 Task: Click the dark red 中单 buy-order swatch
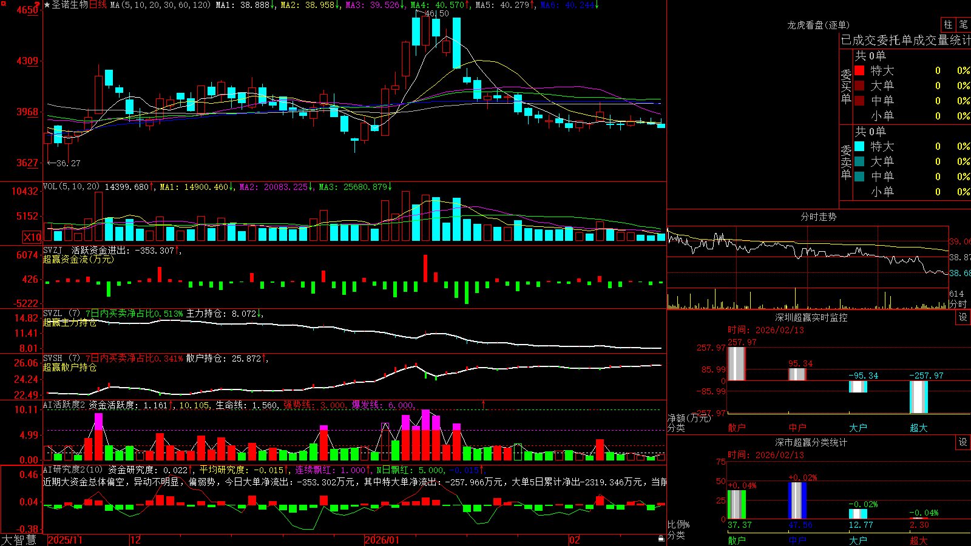[859, 101]
